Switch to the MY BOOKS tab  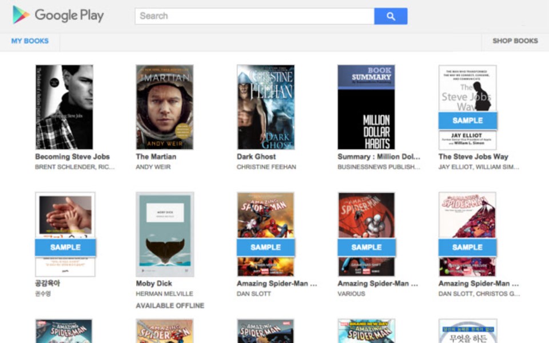click(x=29, y=41)
